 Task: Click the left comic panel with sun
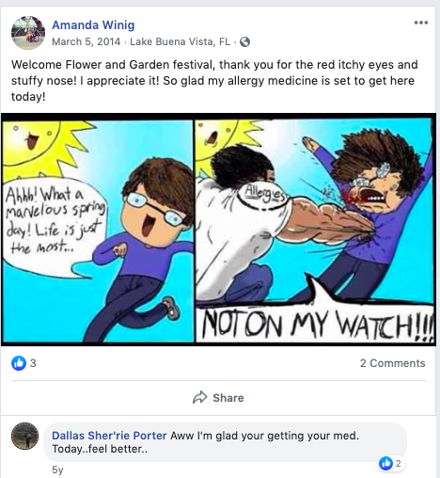coord(98,231)
